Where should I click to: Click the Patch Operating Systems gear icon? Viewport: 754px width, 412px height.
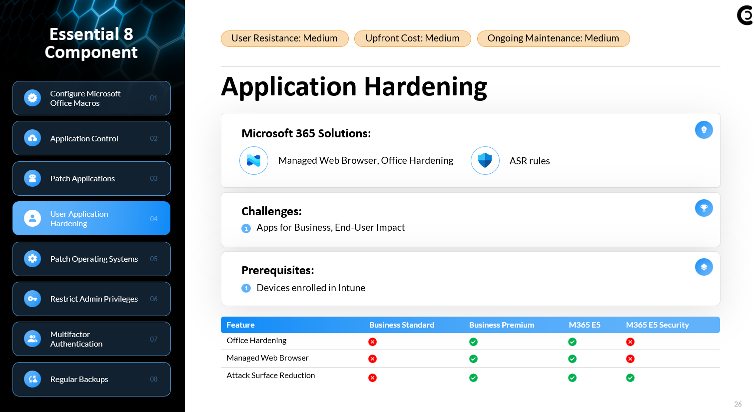click(x=32, y=259)
